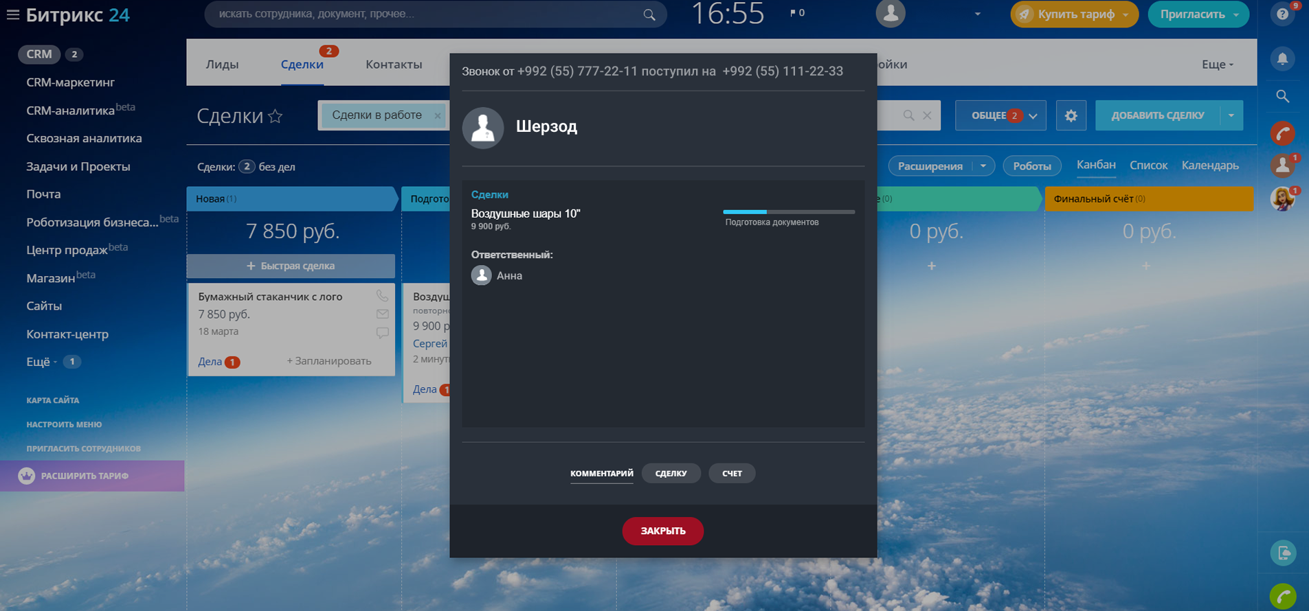Select the Комментарий tab in call popup
1309x611 pixels.
(x=601, y=473)
